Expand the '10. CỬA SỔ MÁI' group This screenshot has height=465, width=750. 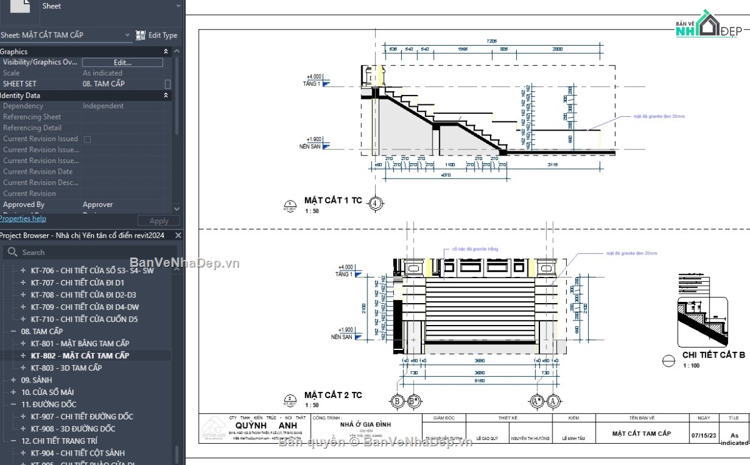tap(14, 392)
